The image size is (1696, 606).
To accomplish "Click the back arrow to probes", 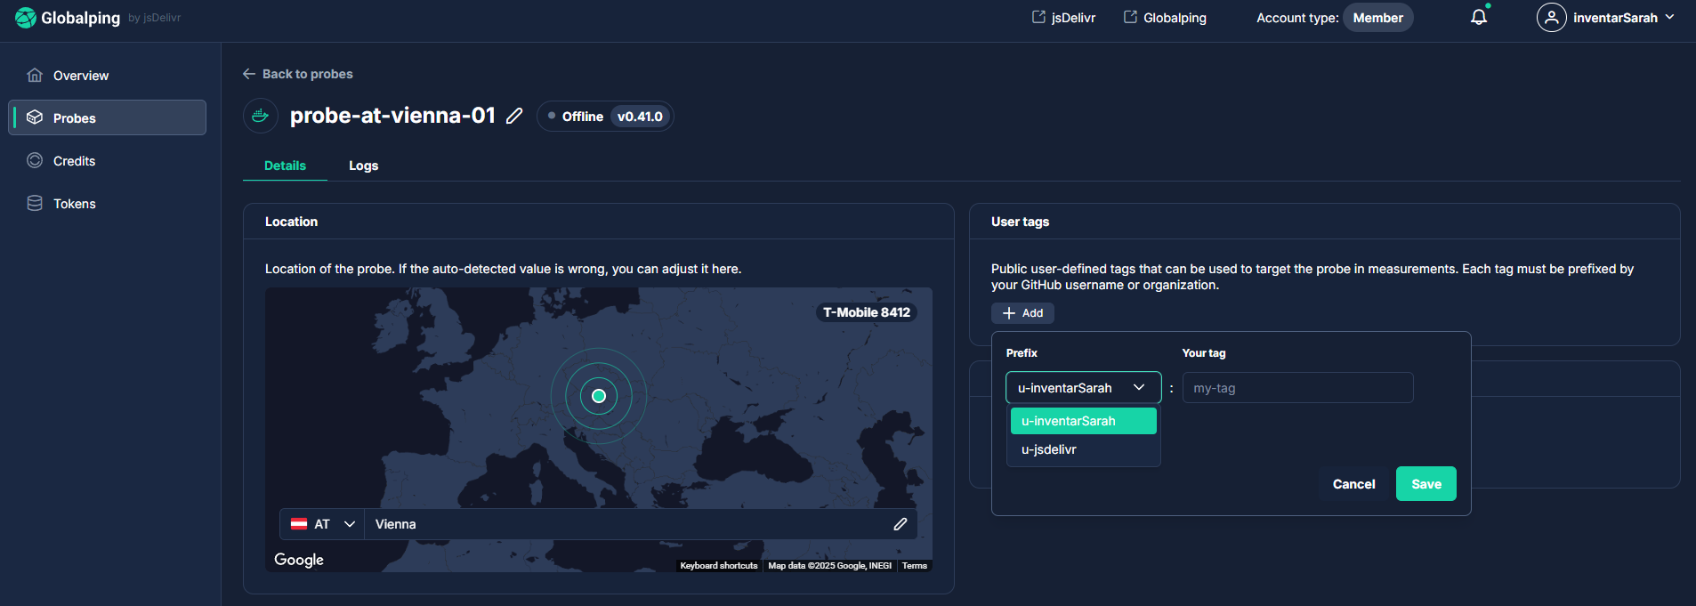I will tap(249, 74).
